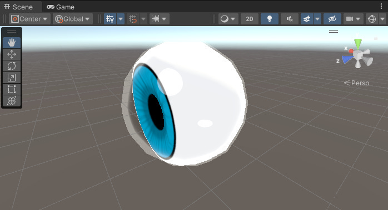Expand grid visibility options arrow
This screenshot has height=210, width=388.
pyautogui.click(x=121, y=19)
